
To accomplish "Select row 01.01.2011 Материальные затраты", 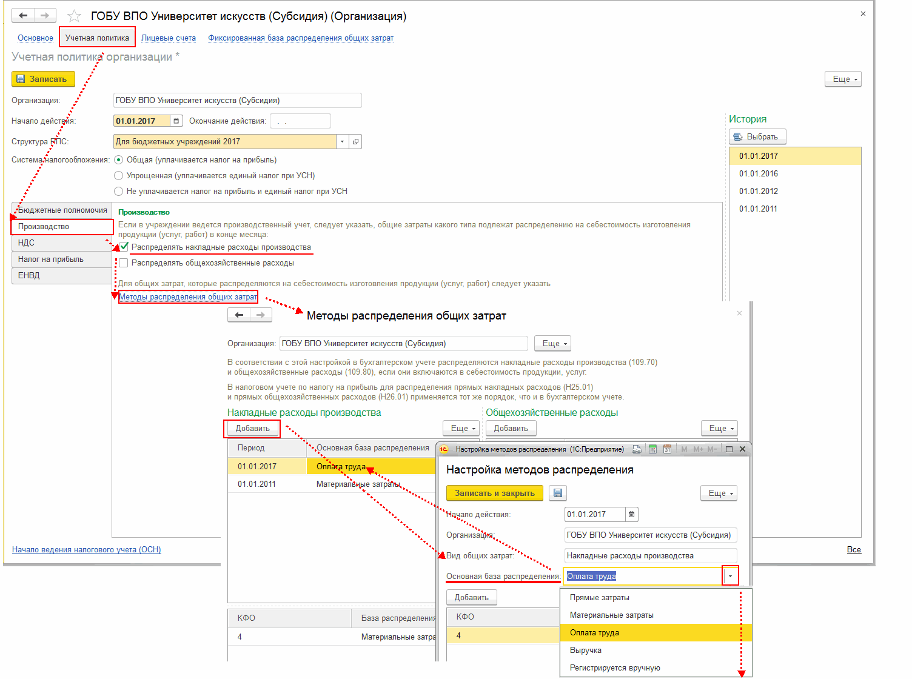I will point(332,484).
